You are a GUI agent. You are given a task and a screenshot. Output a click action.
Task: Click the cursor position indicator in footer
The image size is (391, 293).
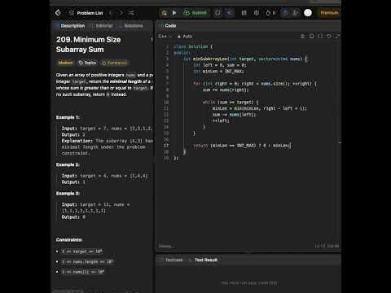click(327, 246)
